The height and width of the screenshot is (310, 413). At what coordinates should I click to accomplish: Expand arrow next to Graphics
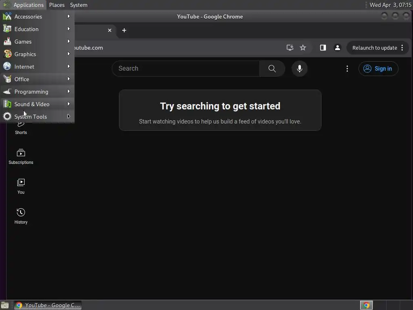pyautogui.click(x=69, y=54)
